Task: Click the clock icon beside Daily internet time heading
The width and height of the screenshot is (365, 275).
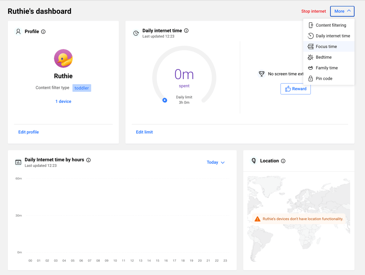Action: pyautogui.click(x=136, y=33)
